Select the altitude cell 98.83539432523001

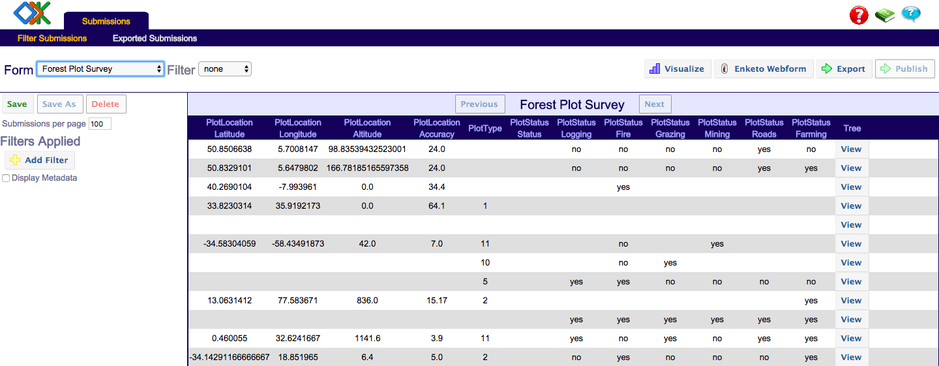tap(367, 149)
